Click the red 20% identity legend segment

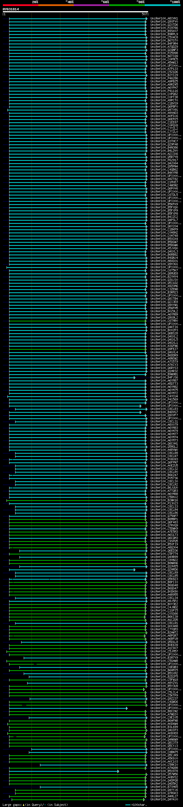20,5
